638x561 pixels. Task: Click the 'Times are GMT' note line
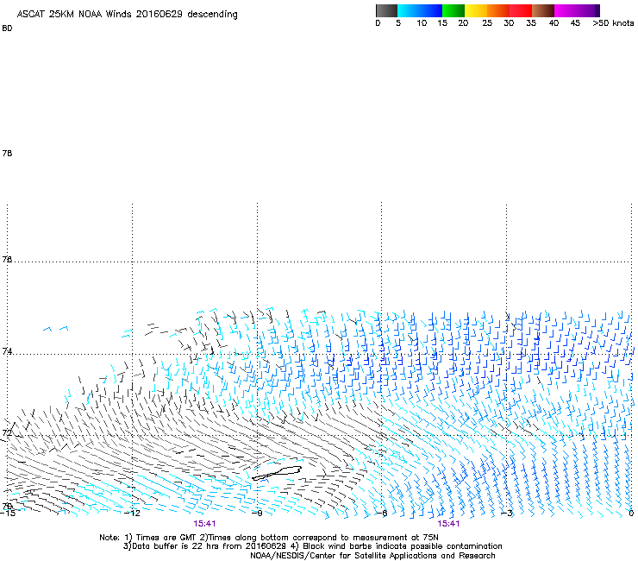(x=269, y=538)
